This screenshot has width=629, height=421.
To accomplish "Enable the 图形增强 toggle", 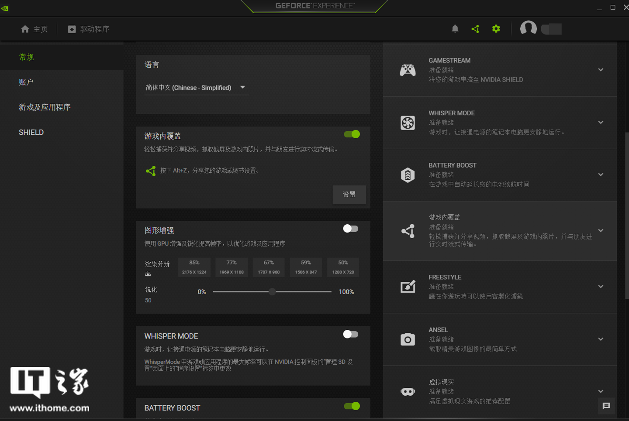I will pyautogui.click(x=350, y=229).
